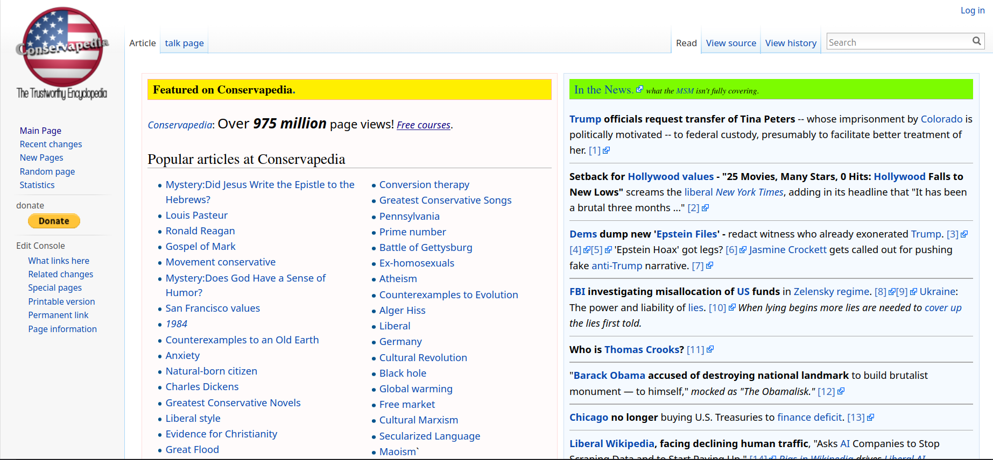The image size is (993, 460).
Task: Click external link icon after reference [11]
Action: (x=710, y=349)
